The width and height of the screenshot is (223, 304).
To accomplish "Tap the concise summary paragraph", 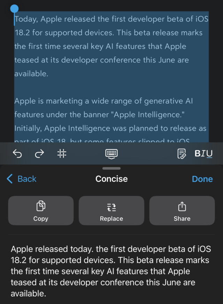I will (111, 271).
